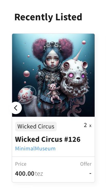The width and height of the screenshot is (106, 190).
Task: Click the spotted creature in glass helmet
Action: [26, 95]
